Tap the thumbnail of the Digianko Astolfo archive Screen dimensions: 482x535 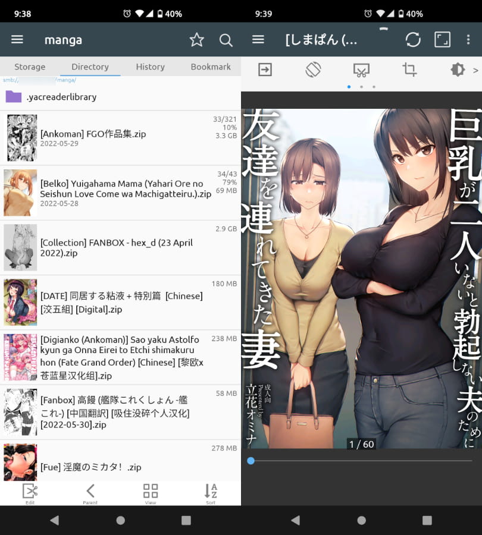click(x=20, y=357)
